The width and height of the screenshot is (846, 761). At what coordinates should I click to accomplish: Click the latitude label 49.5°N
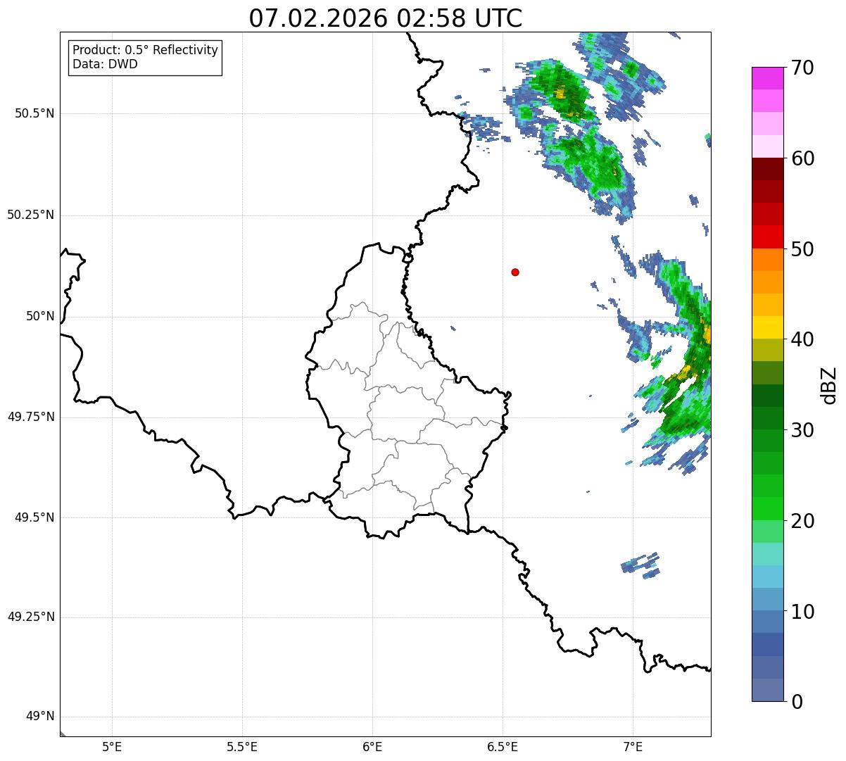coord(34,517)
